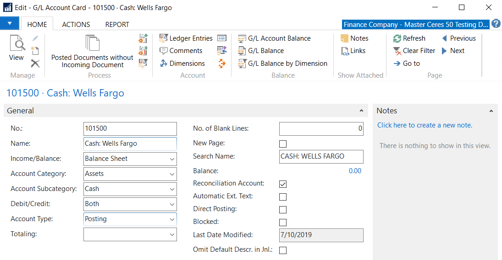Click the Help question mark icon
Image resolution: width=502 pixels, height=260 pixels.
tap(496, 24)
